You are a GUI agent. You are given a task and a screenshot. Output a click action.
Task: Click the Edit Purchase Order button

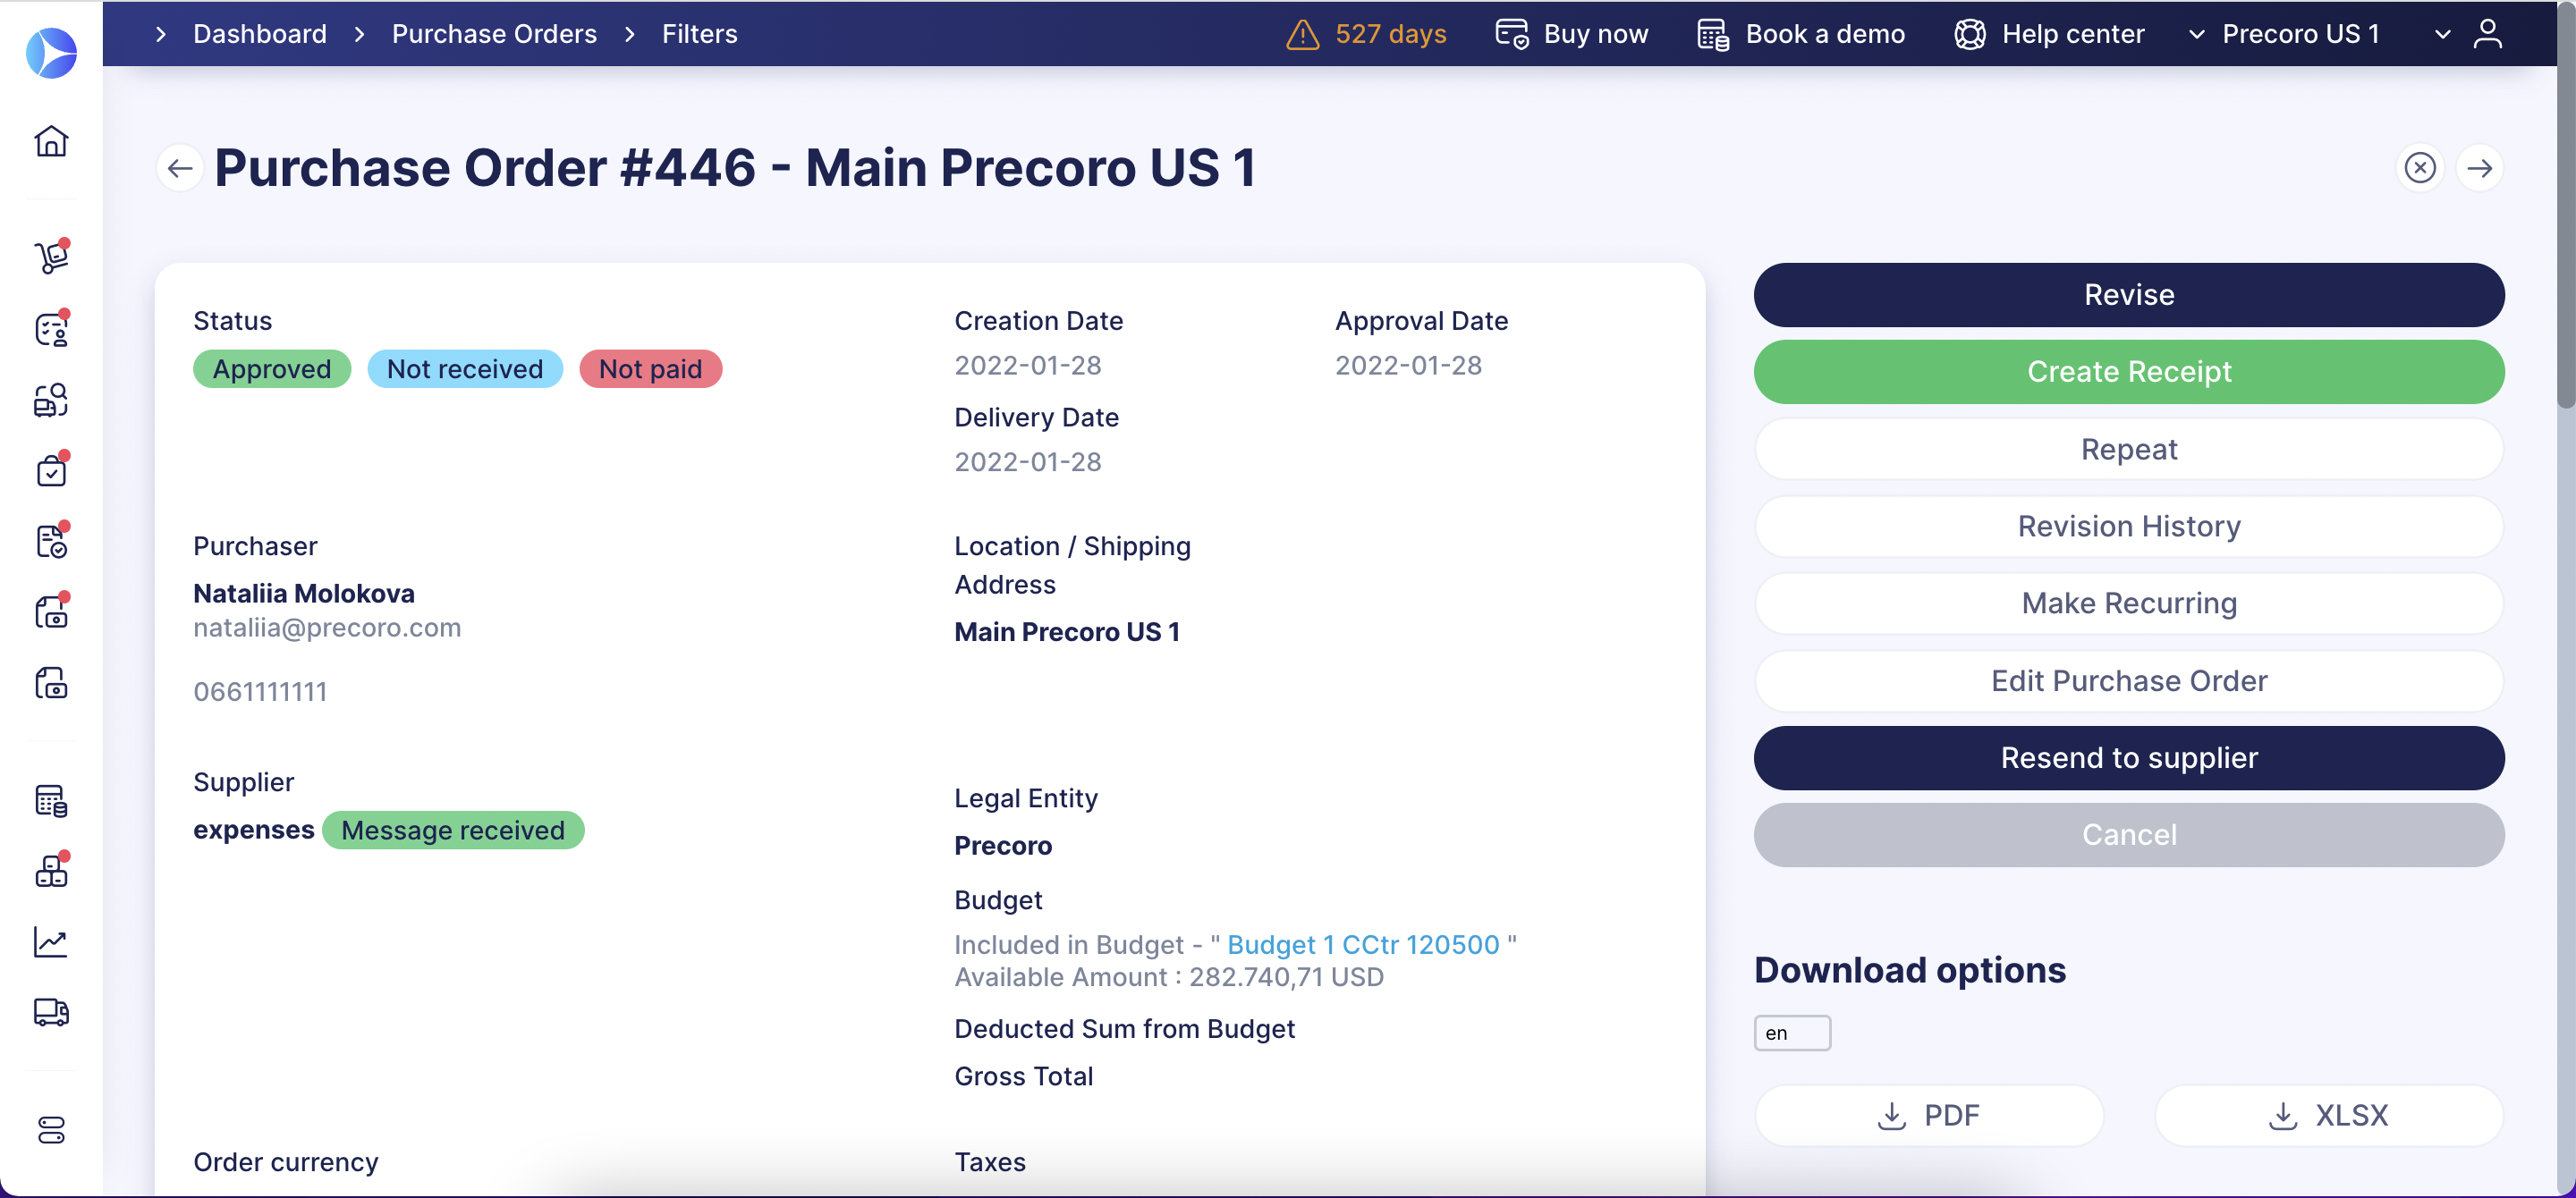pyautogui.click(x=2129, y=681)
